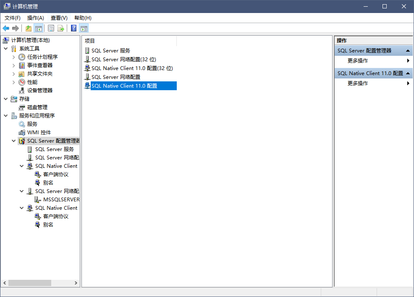Click the icon of SQL Server 服务 list item
Viewport: 414px width, 297px height.
click(x=87, y=51)
